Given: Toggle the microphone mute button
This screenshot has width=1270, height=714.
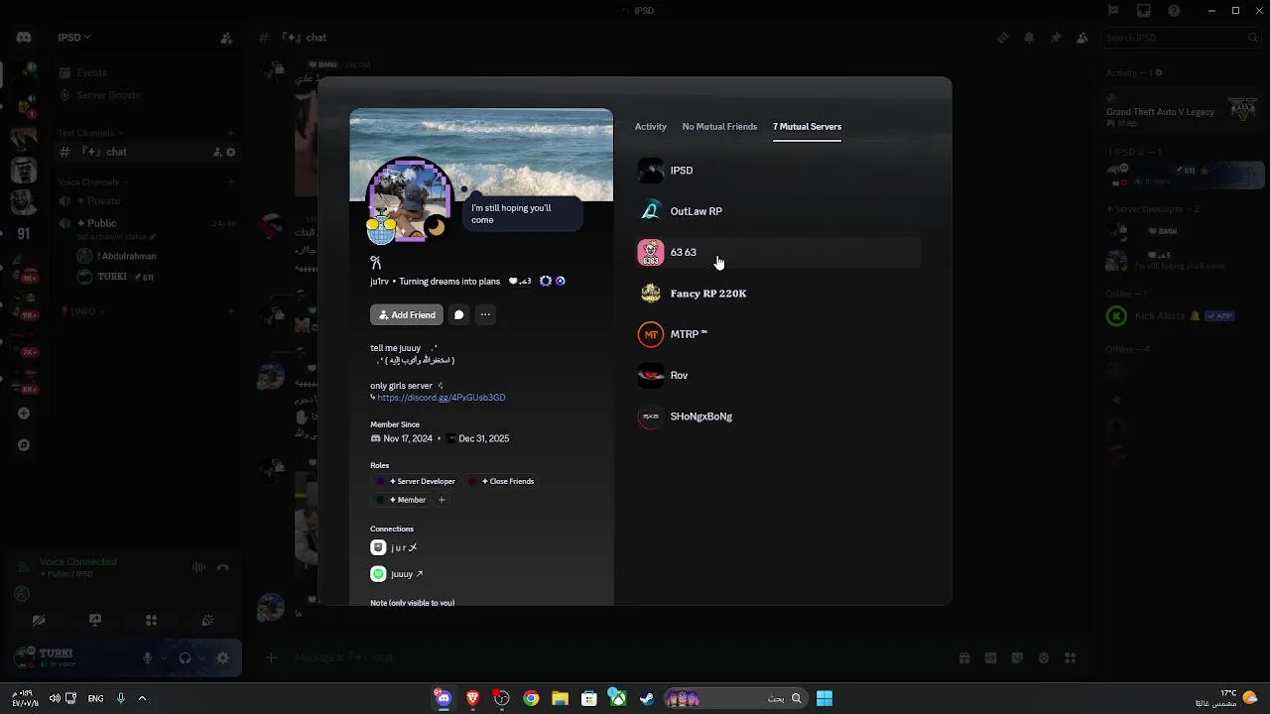Looking at the screenshot, I should pos(147,657).
